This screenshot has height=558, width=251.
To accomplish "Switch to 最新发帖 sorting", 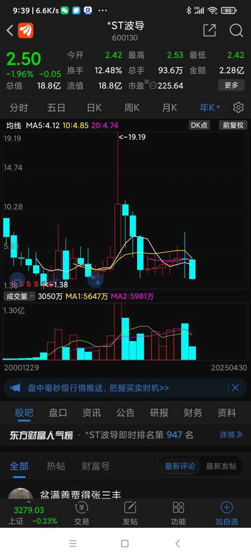I will (221, 466).
